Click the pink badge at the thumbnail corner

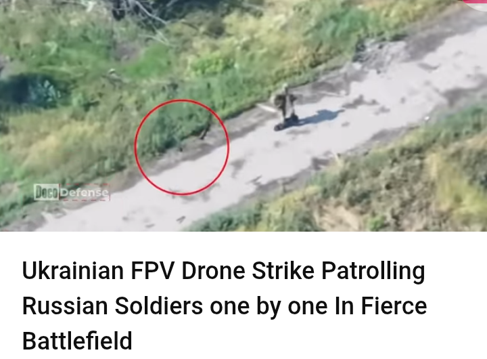[x=475, y=4]
